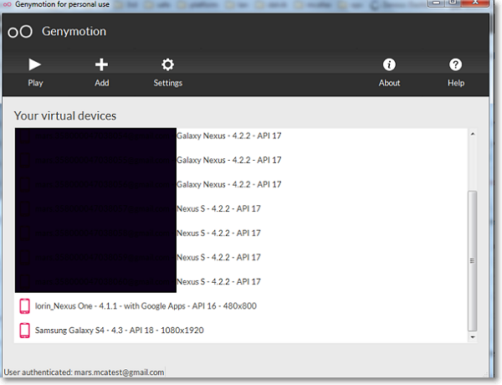Click scroll-down arrow of device list
This screenshot has height=385, width=502.
[473, 337]
